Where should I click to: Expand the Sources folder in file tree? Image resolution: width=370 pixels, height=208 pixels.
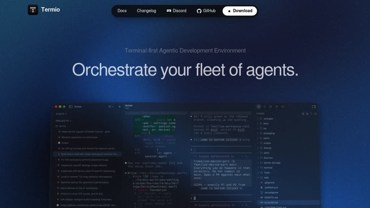point(265,158)
